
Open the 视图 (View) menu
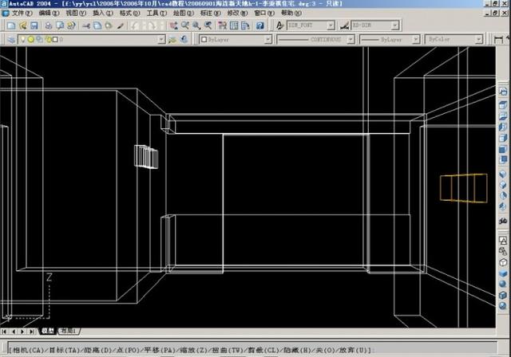[x=76, y=14]
